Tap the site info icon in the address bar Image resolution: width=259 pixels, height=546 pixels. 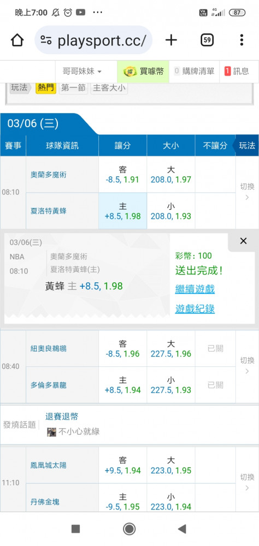pyautogui.click(x=46, y=40)
